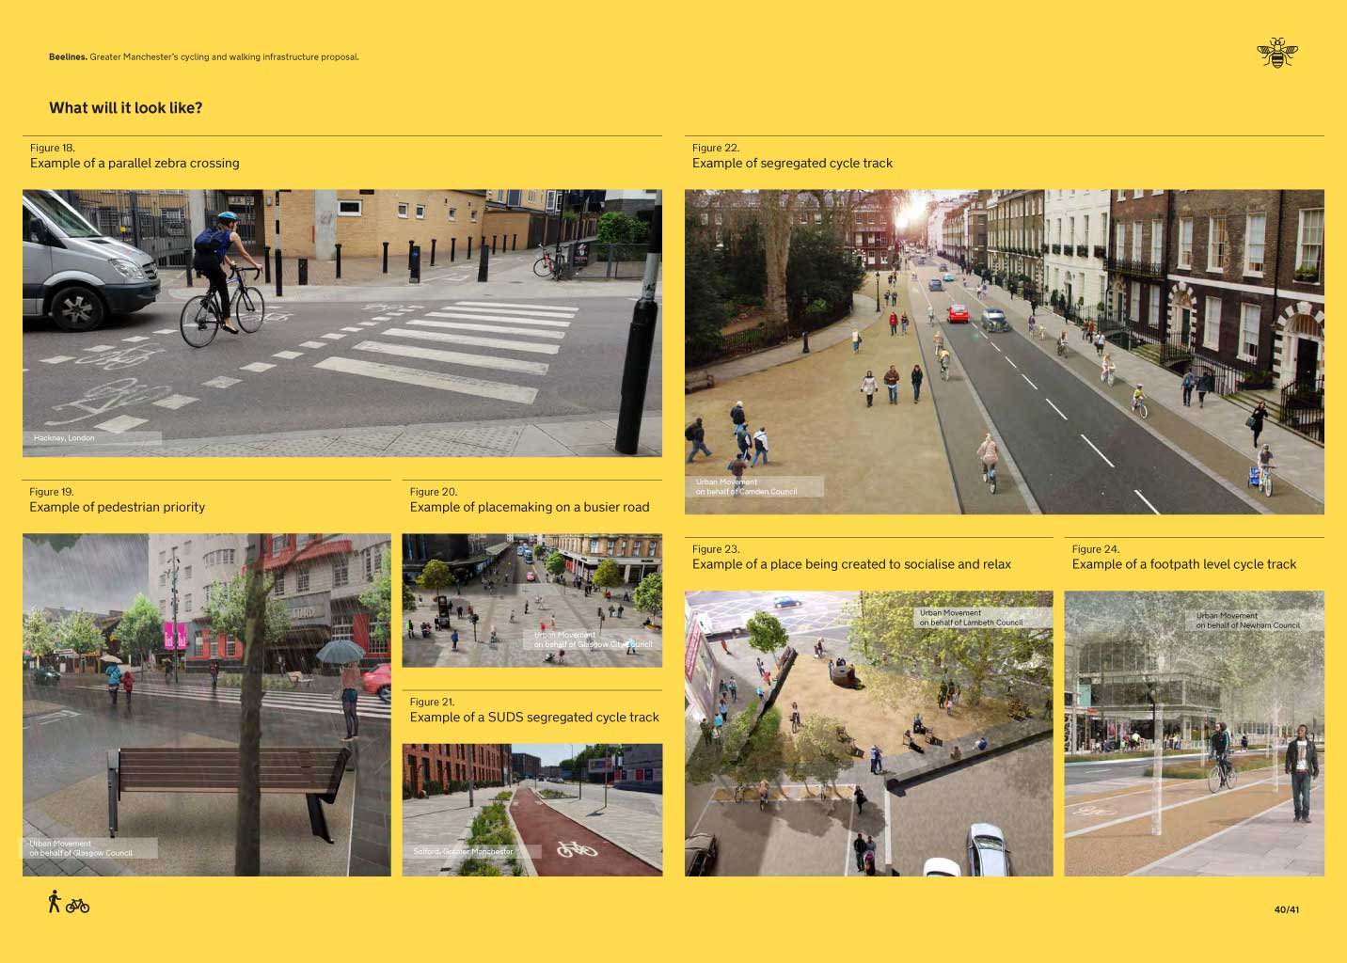
Task: Click the 40/41 page number
Action: pyautogui.click(x=1286, y=909)
